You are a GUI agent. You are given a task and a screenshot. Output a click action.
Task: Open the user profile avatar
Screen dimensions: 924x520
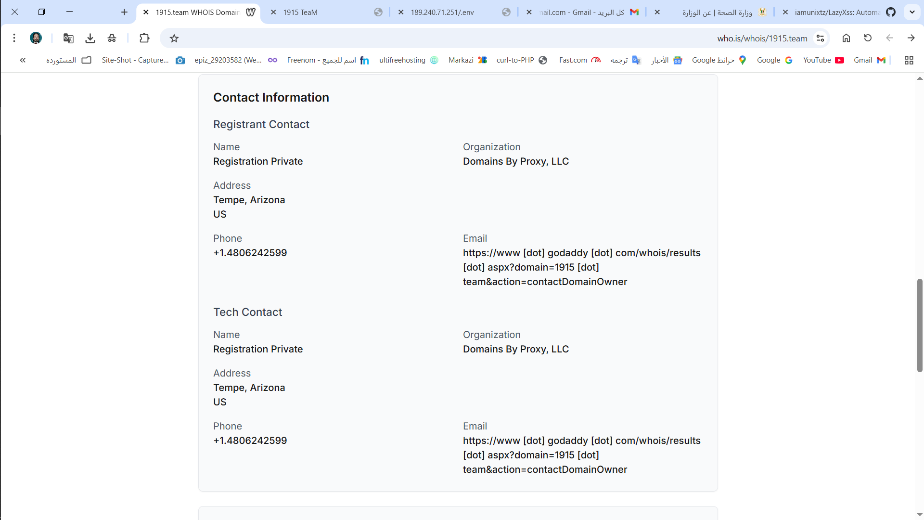click(x=36, y=38)
